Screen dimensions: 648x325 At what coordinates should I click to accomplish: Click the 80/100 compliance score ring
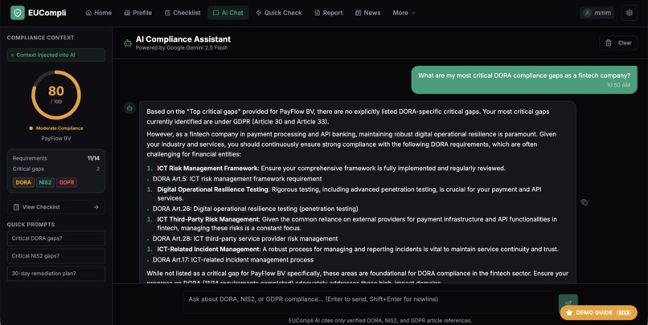55,95
